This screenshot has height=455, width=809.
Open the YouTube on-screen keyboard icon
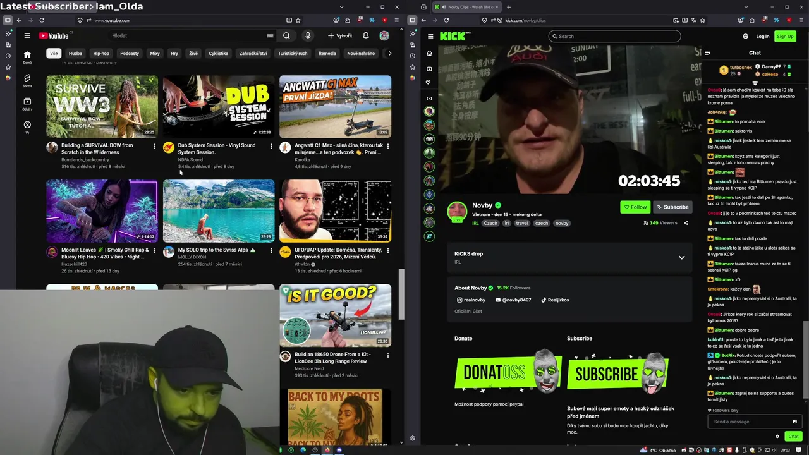pos(270,36)
